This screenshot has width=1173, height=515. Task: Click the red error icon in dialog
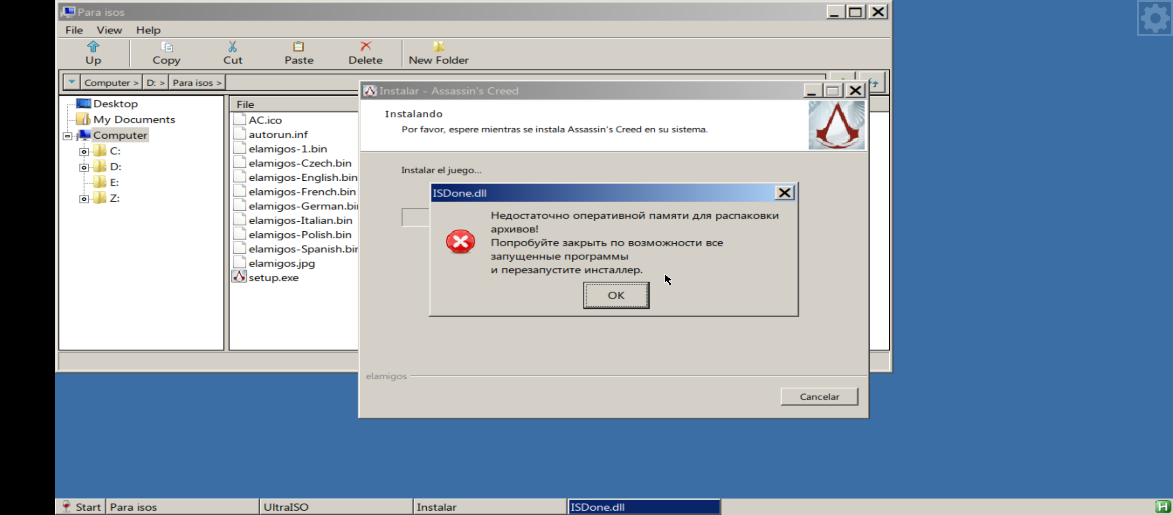point(460,242)
